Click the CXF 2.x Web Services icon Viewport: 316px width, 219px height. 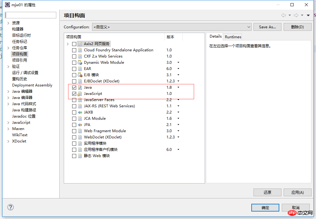(80, 56)
